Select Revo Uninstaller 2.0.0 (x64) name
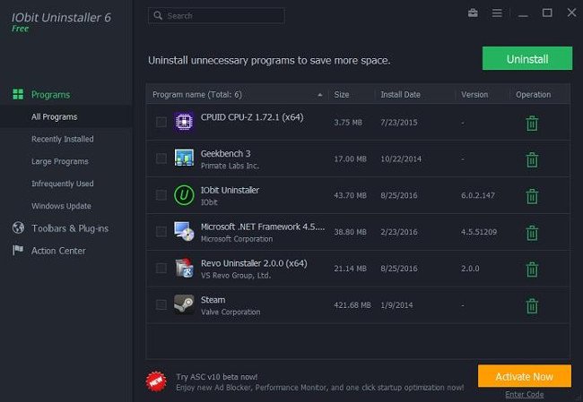Viewport: 583px width, 402px height. click(x=254, y=263)
